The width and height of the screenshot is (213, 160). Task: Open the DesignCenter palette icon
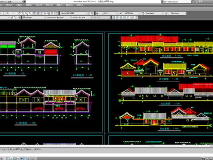[38, 13]
